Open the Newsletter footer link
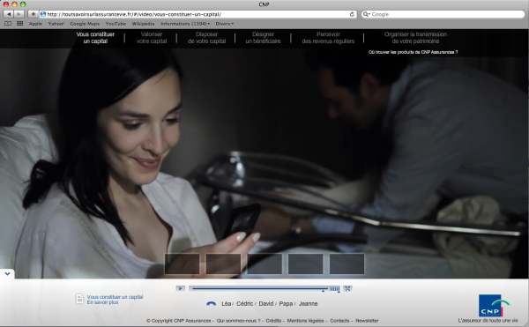 tap(367, 321)
